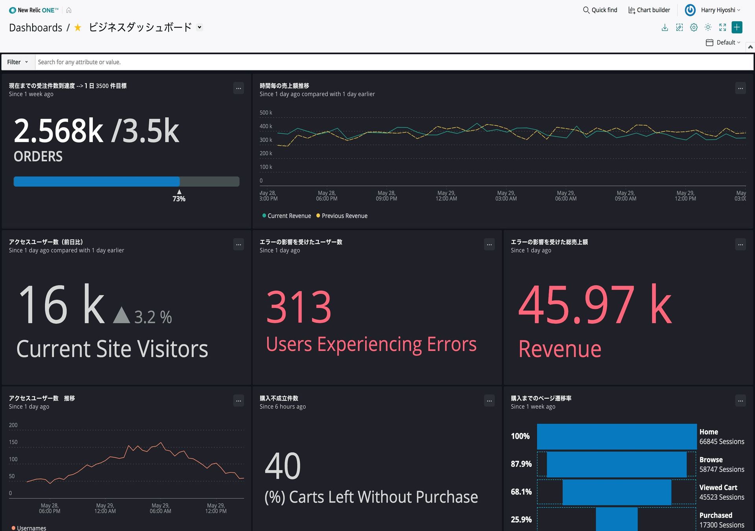The height and width of the screenshot is (531, 755).
Task: Edit the dashboard with the pencil icon
Action: click(679, 27)
